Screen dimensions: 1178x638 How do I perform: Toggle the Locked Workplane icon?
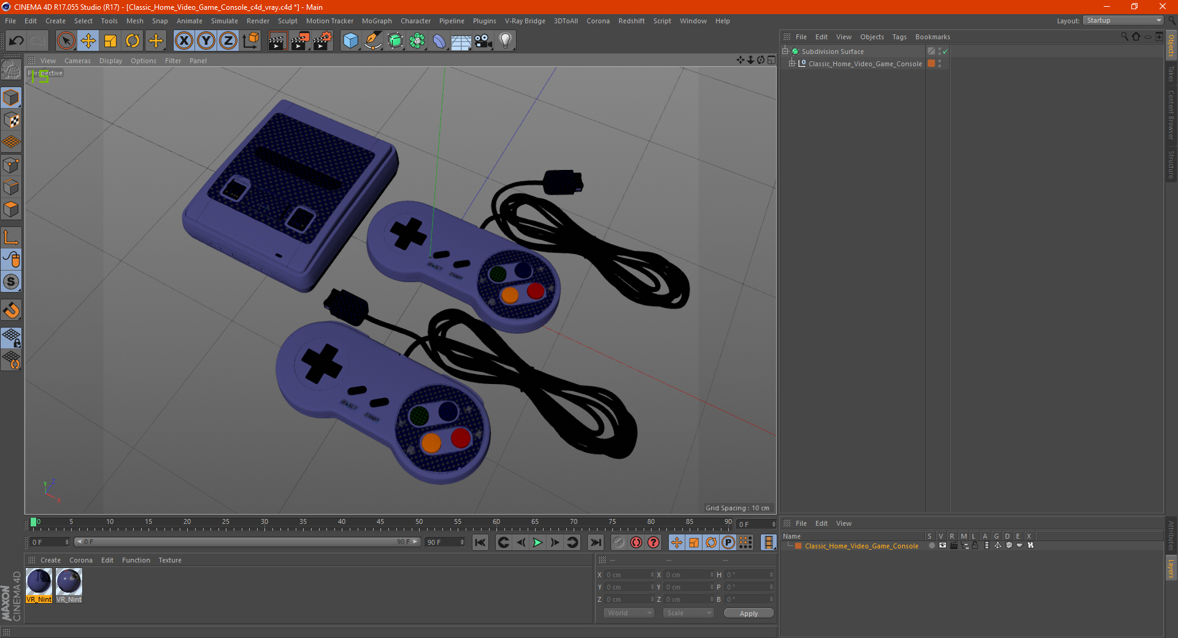click(x=11, y=338)
